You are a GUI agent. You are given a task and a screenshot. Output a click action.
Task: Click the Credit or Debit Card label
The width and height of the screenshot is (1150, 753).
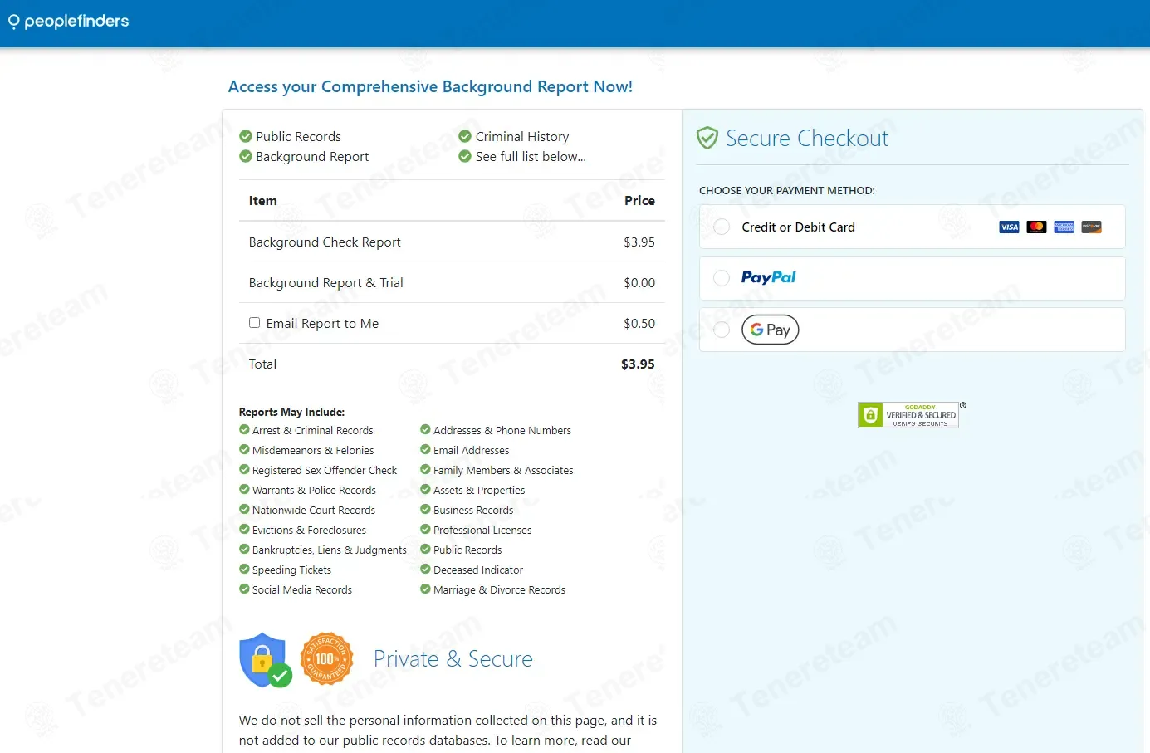pos(798,227)
